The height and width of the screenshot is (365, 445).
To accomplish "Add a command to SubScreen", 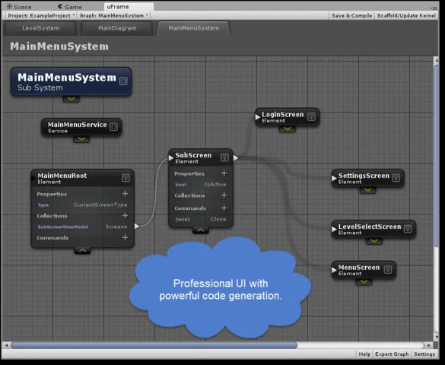I will pyautogui.click(x=224, y=208).
